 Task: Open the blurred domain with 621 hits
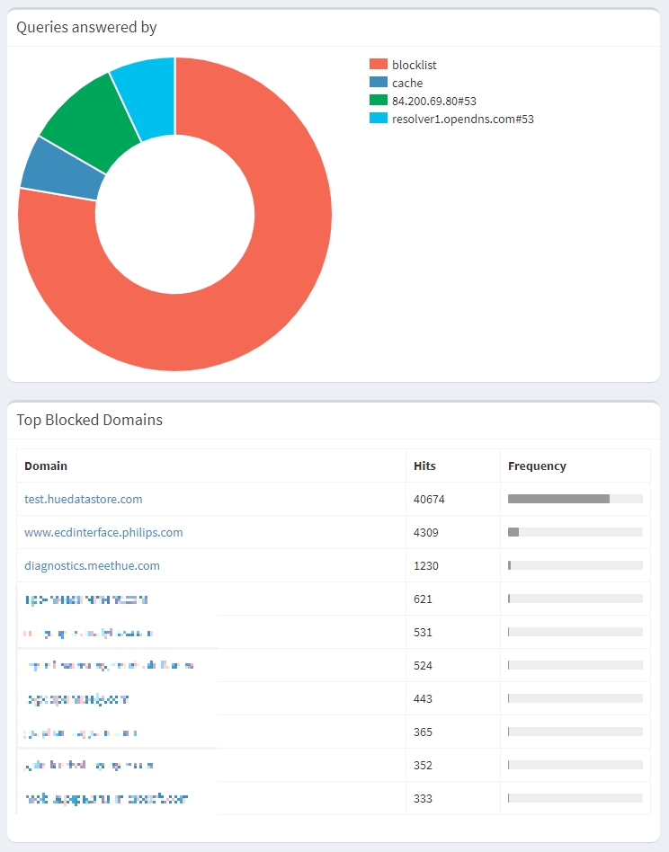pos(86,599)
